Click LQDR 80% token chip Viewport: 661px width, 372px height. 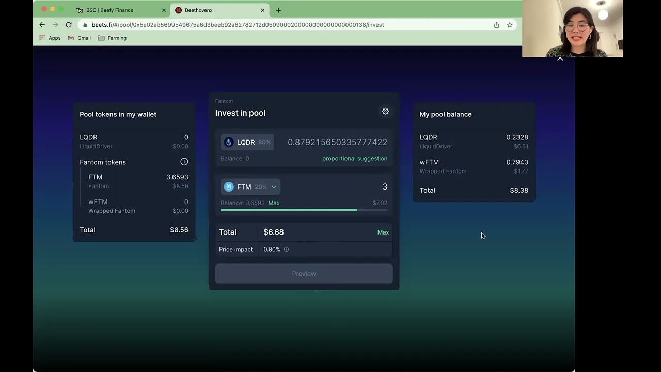click(247, 142)
